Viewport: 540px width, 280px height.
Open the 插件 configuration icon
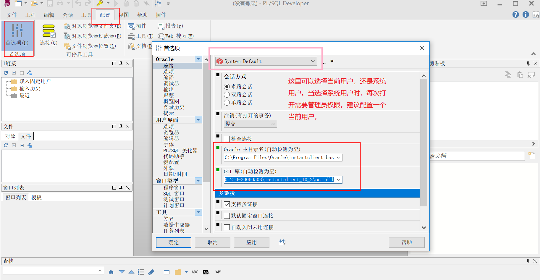tap(137, 26)
